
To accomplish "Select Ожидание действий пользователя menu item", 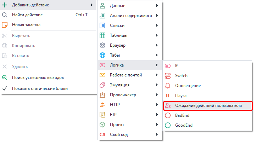I will coord(208,105).
